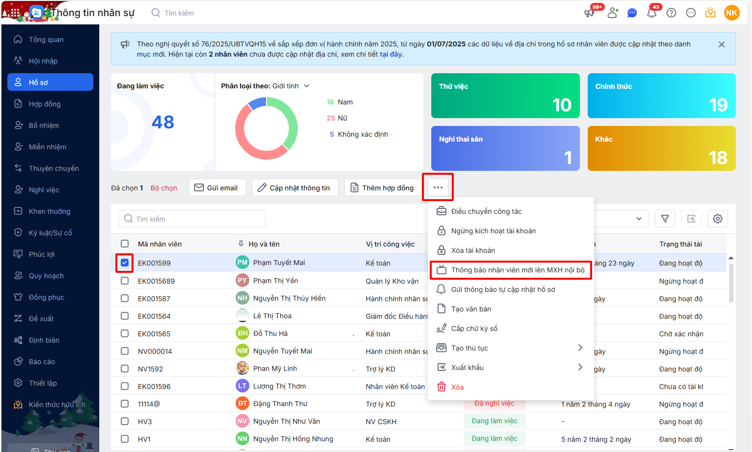Open the filter funnel icon
This screenshot has width=752, height=452.
pyautogui.click(x=664, y=219)
